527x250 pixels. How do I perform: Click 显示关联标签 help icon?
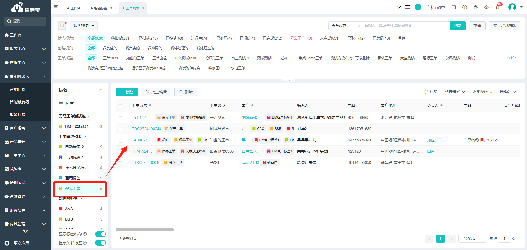[85, 243]
